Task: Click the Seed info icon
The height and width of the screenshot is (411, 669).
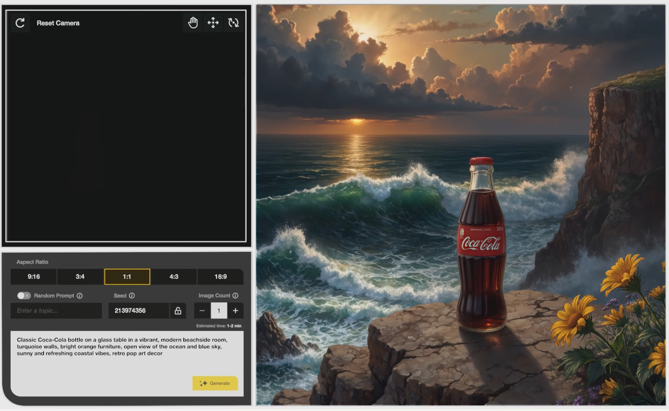Action: point(132,295)
